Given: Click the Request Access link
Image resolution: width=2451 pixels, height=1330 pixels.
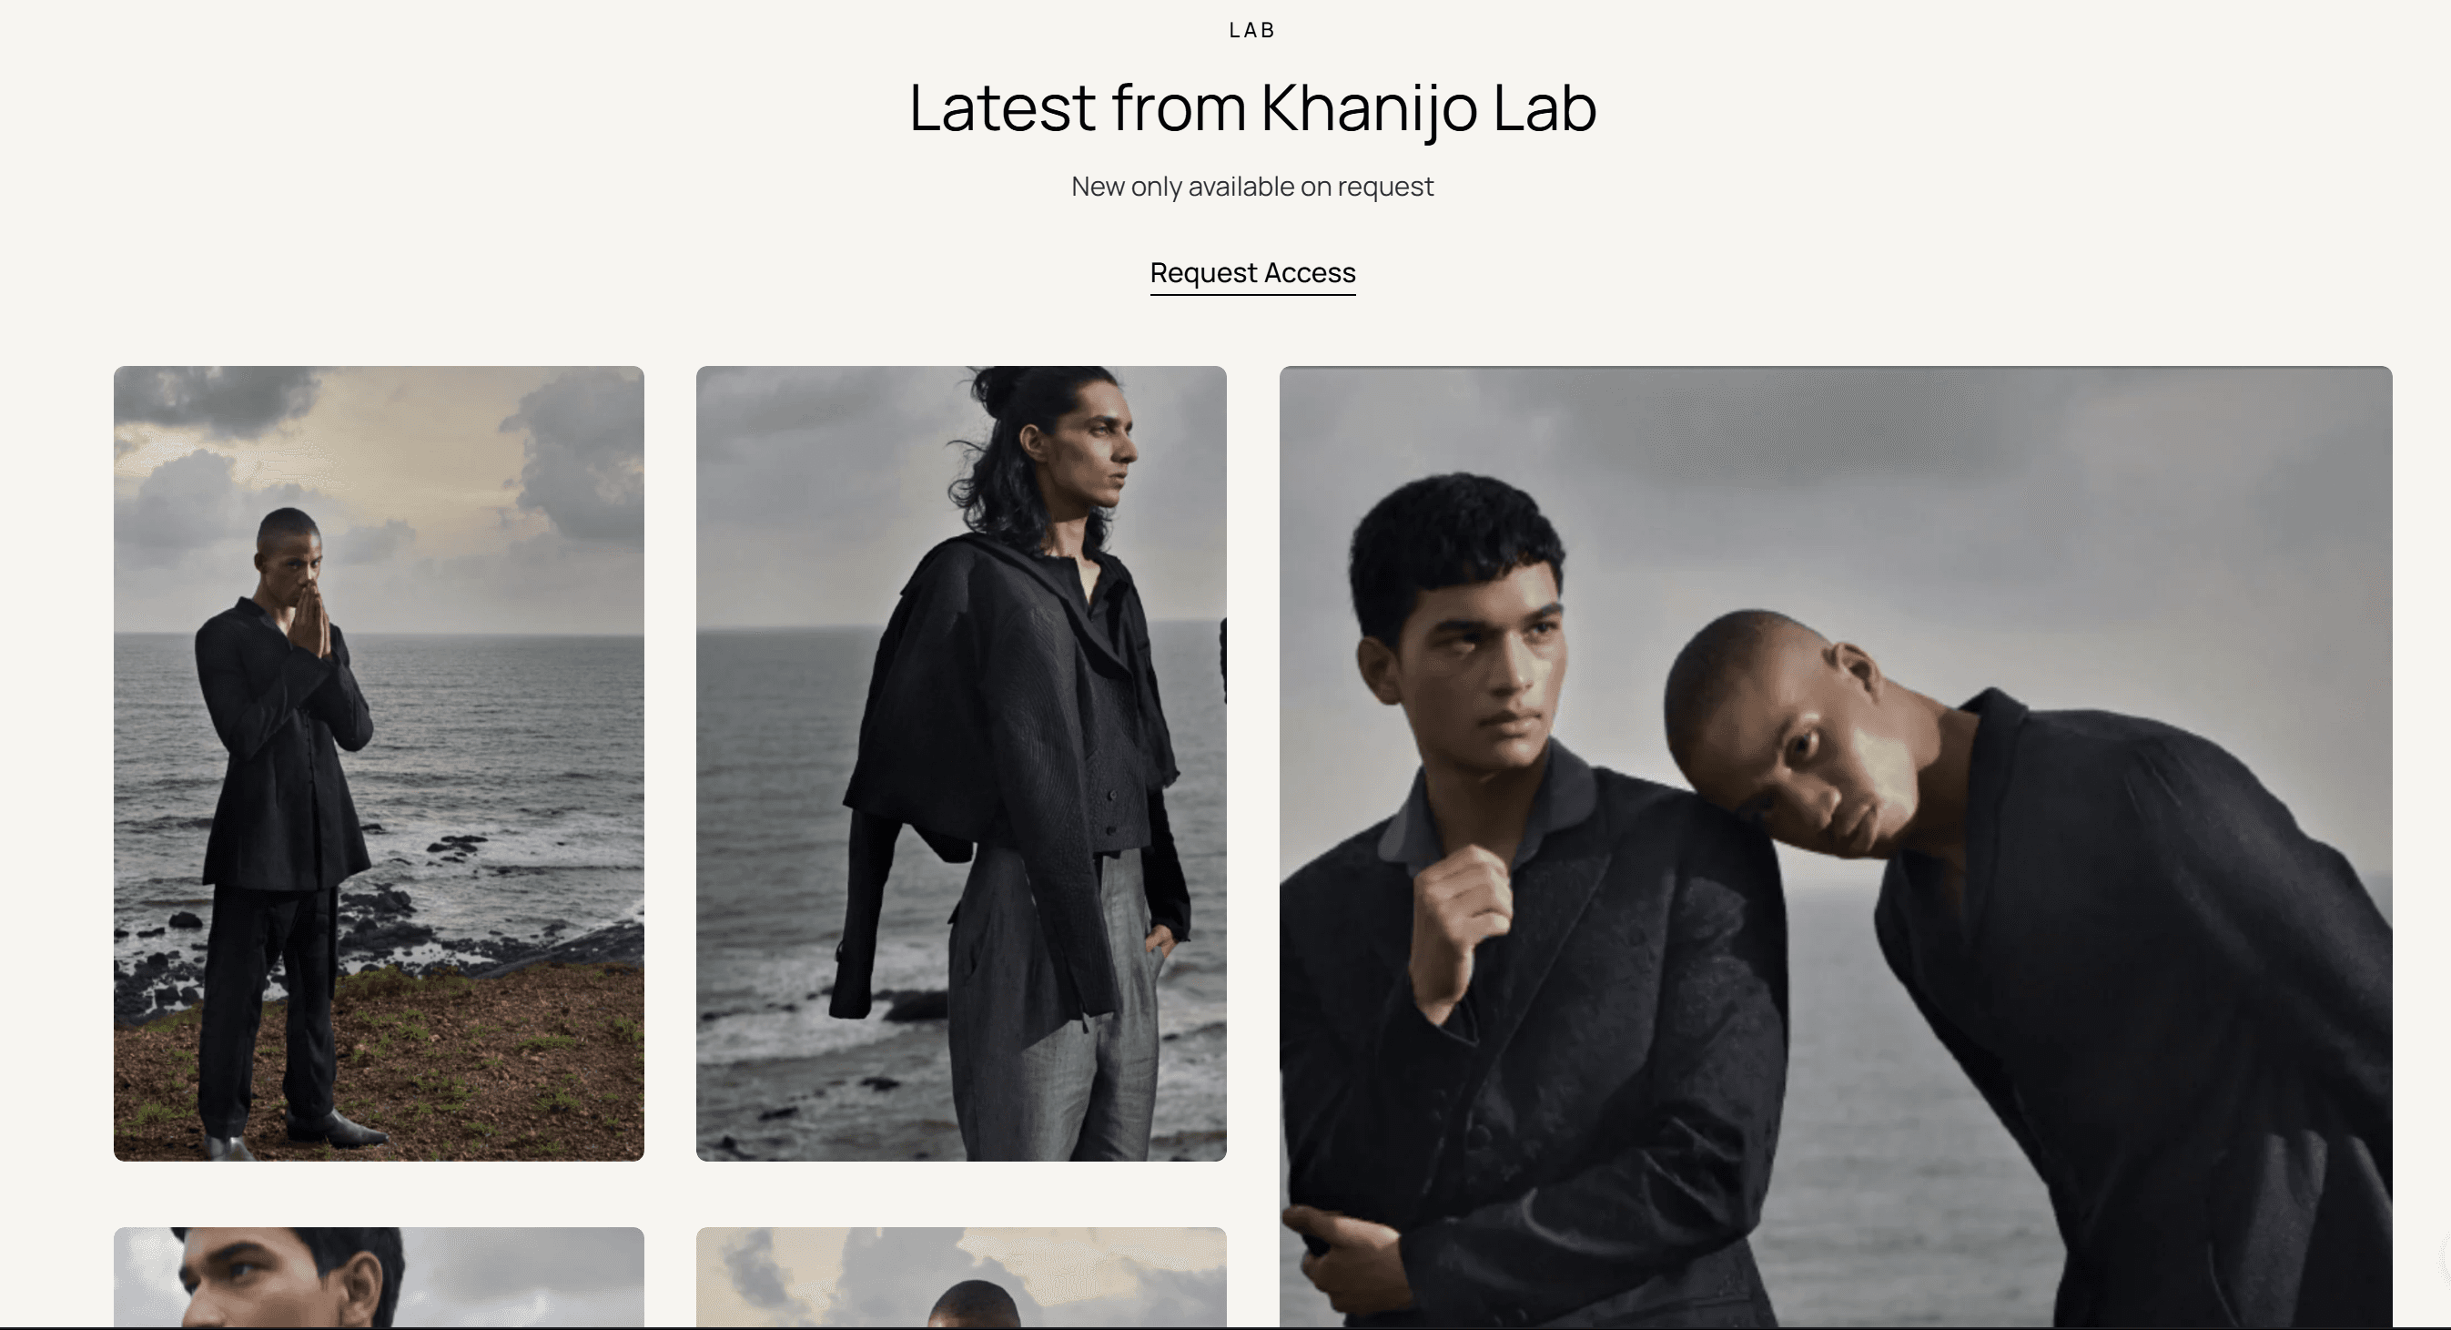Looking at the screenshot, I should pyautogui.click(x=1252, y=273).
